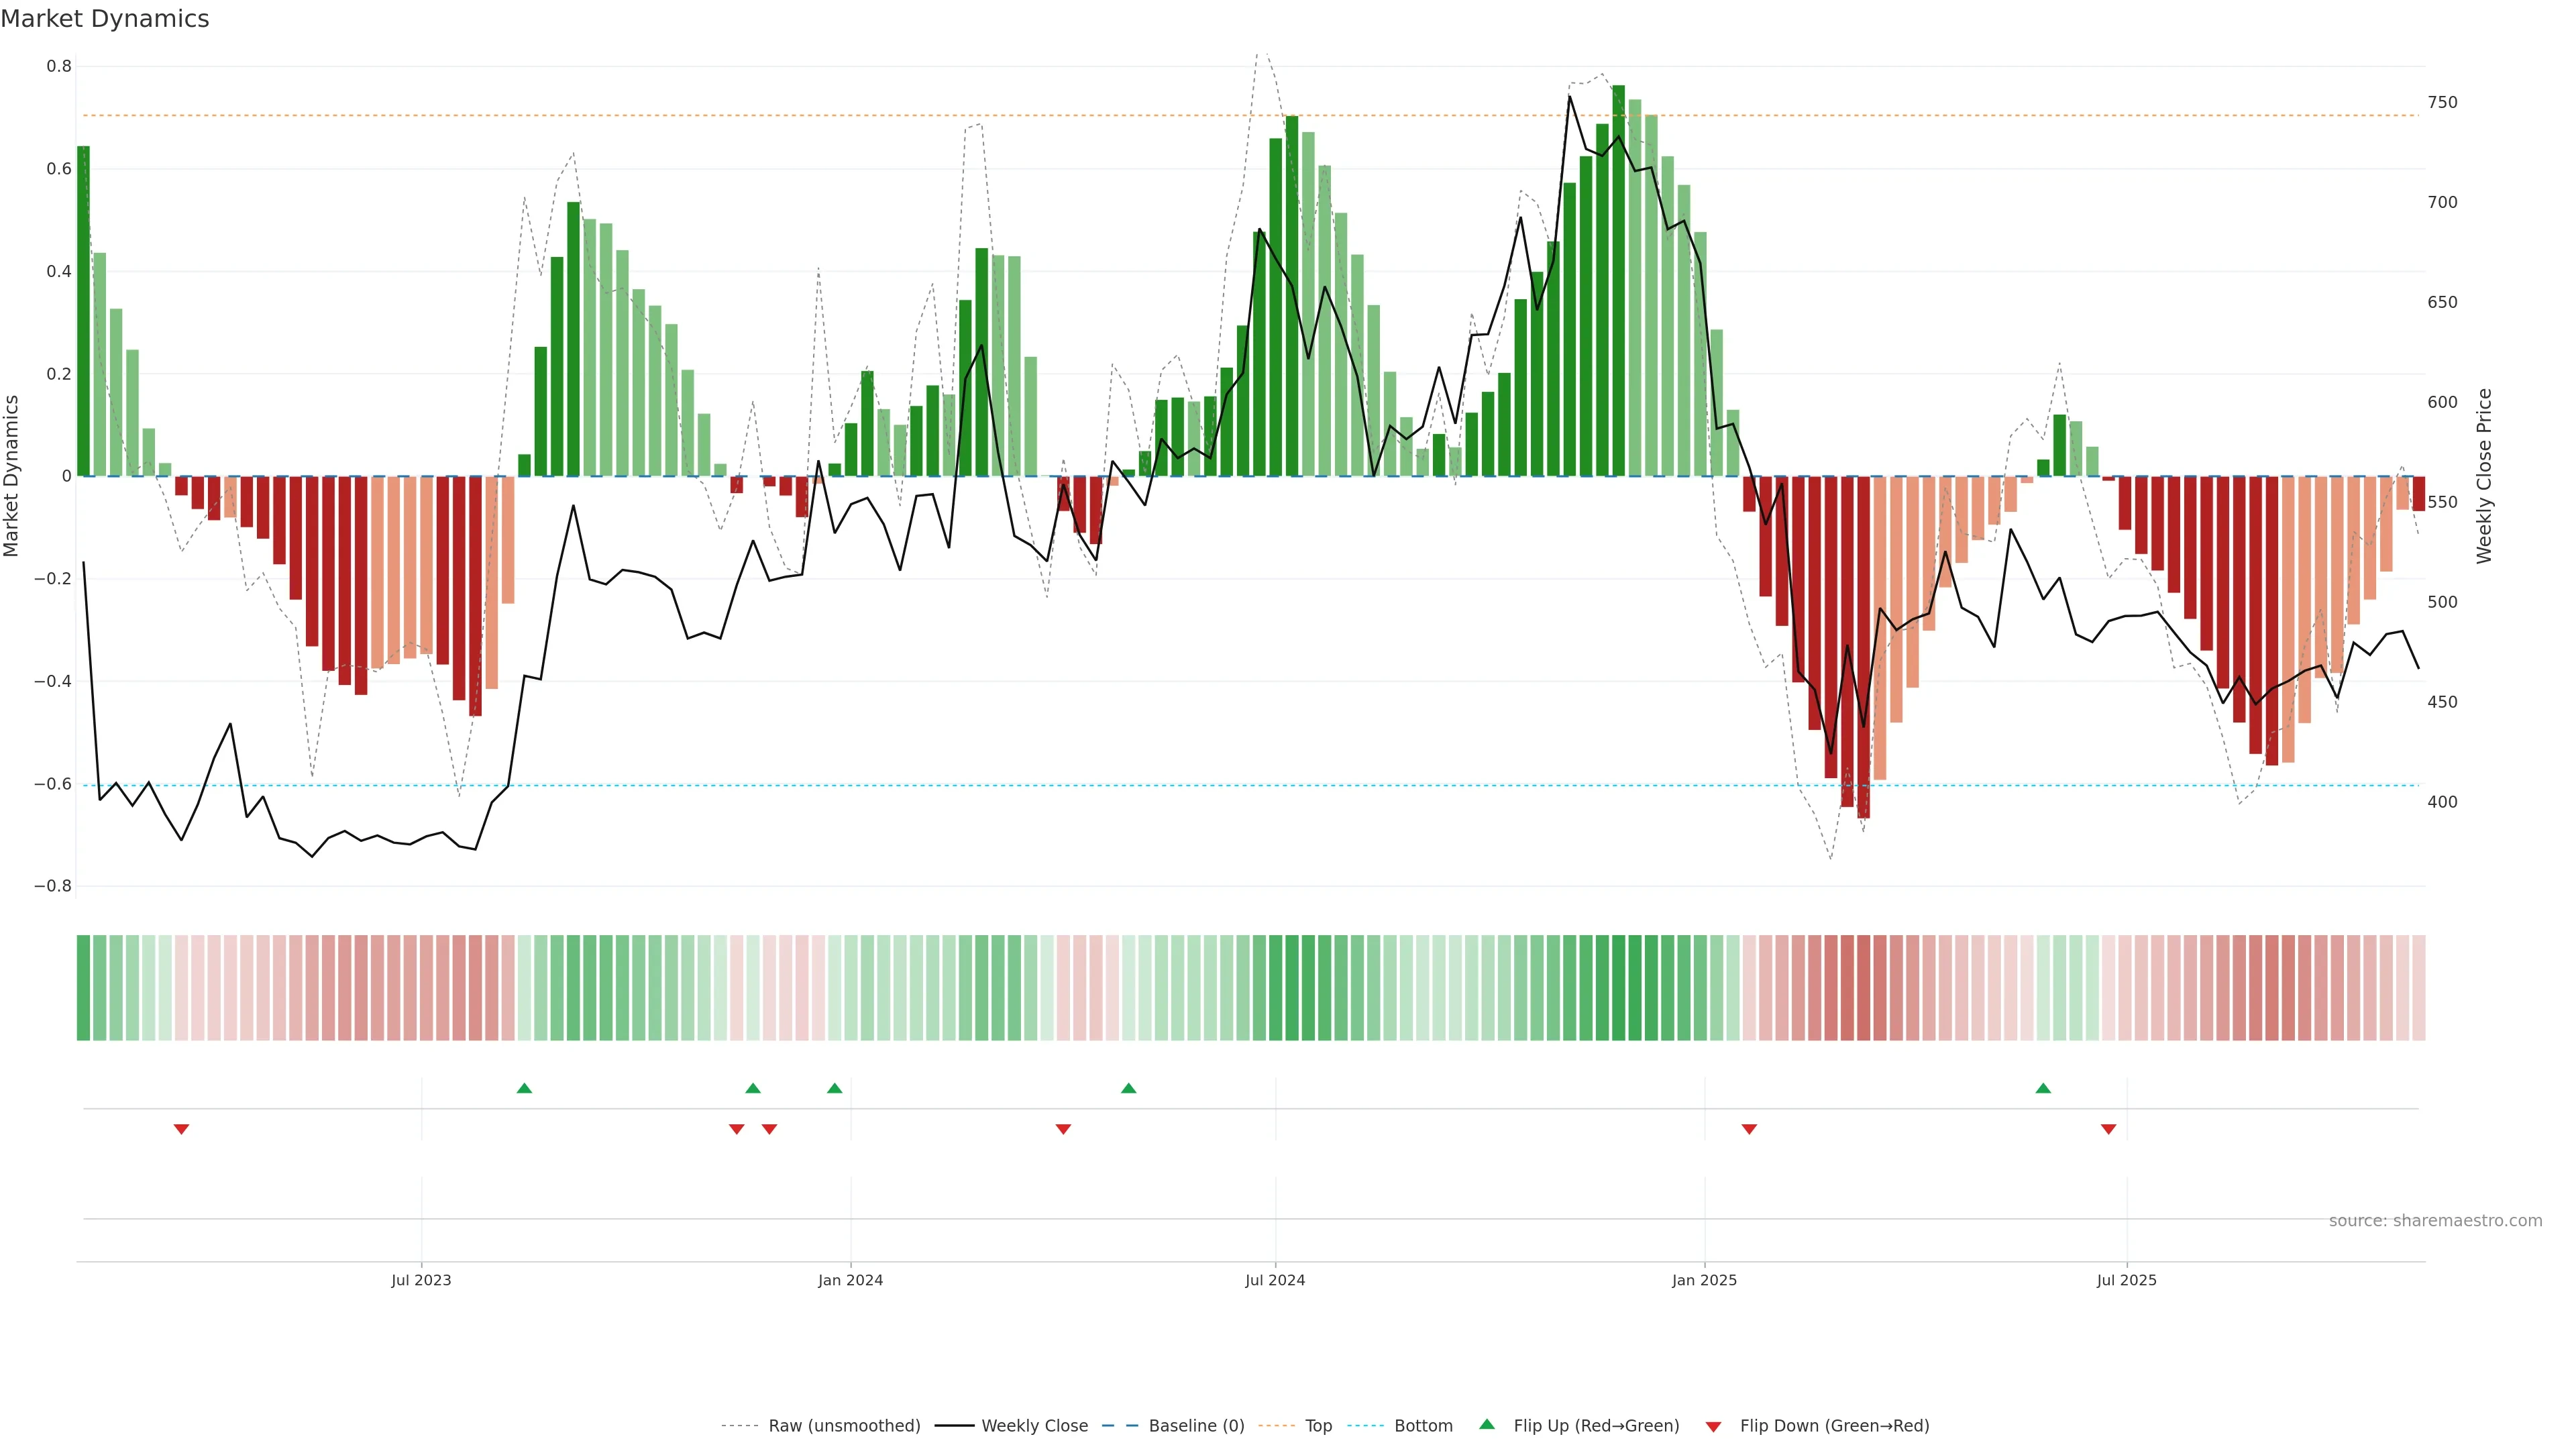Click the leftmost green flip-up triangle marker
Image resolution: width=2576 pixels, height=1449 pixels.
[x=524, y=1088]
